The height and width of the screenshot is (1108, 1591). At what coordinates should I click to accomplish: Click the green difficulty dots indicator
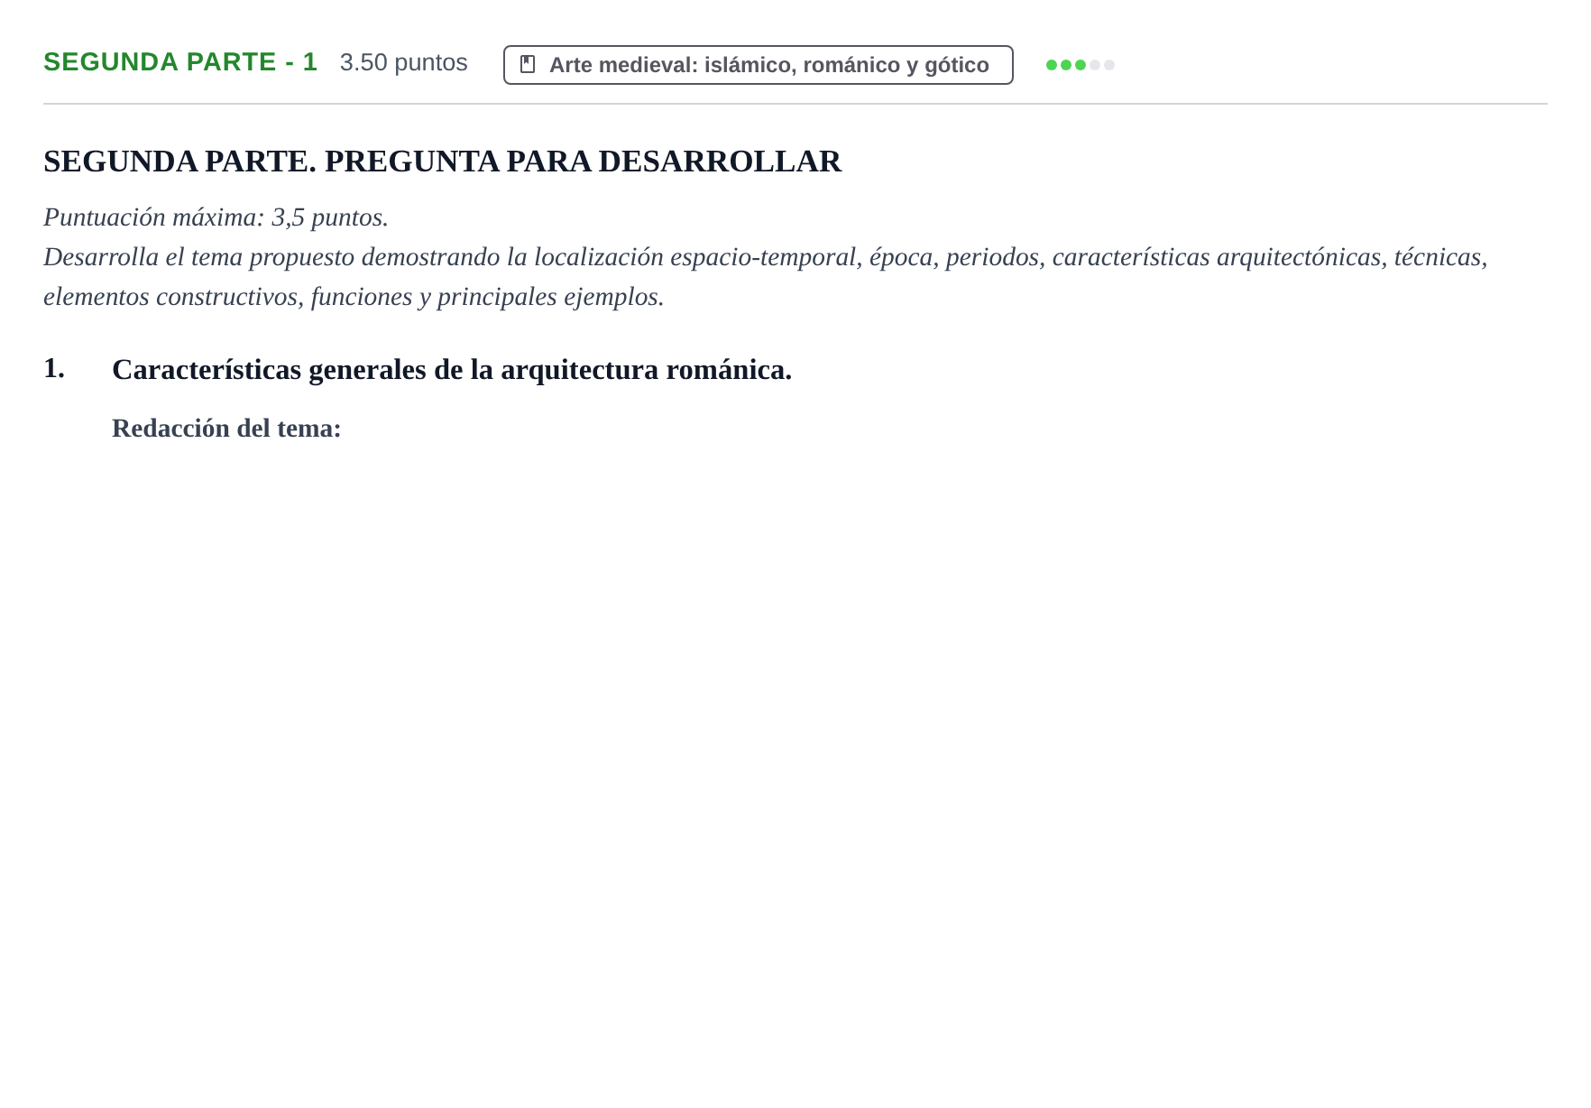1080,65
